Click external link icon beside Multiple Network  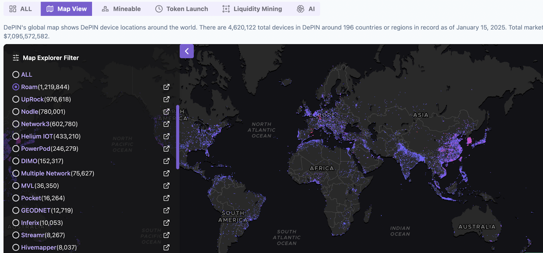pyautogui.click(x=166, y=173)
